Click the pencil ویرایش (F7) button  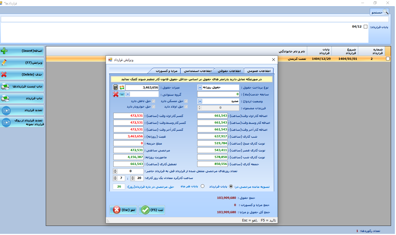[22, 63]
